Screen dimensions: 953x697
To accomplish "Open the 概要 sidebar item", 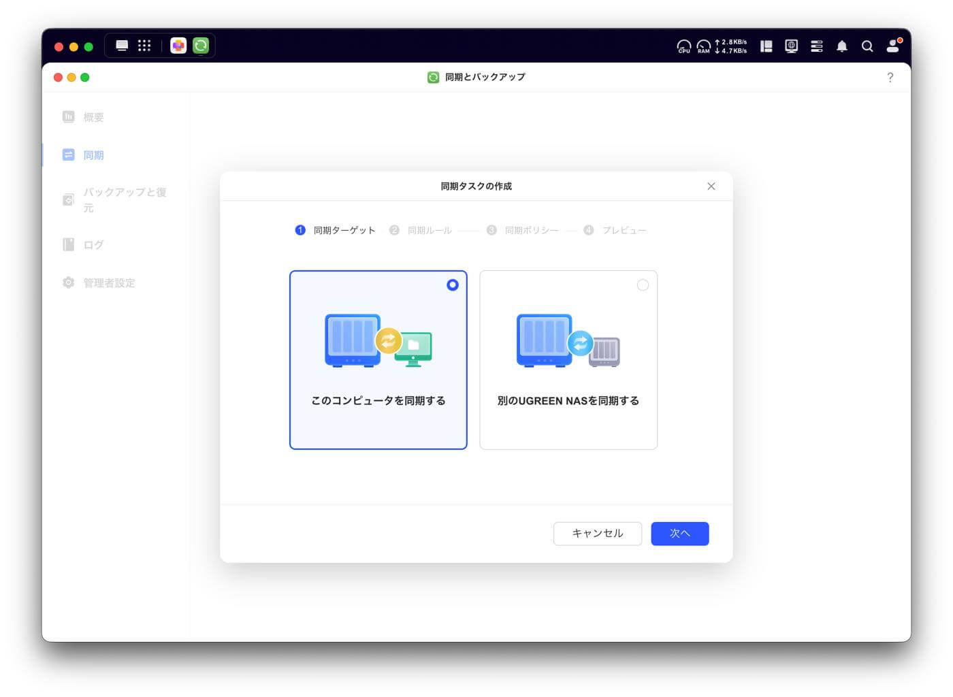I will 93,117.
